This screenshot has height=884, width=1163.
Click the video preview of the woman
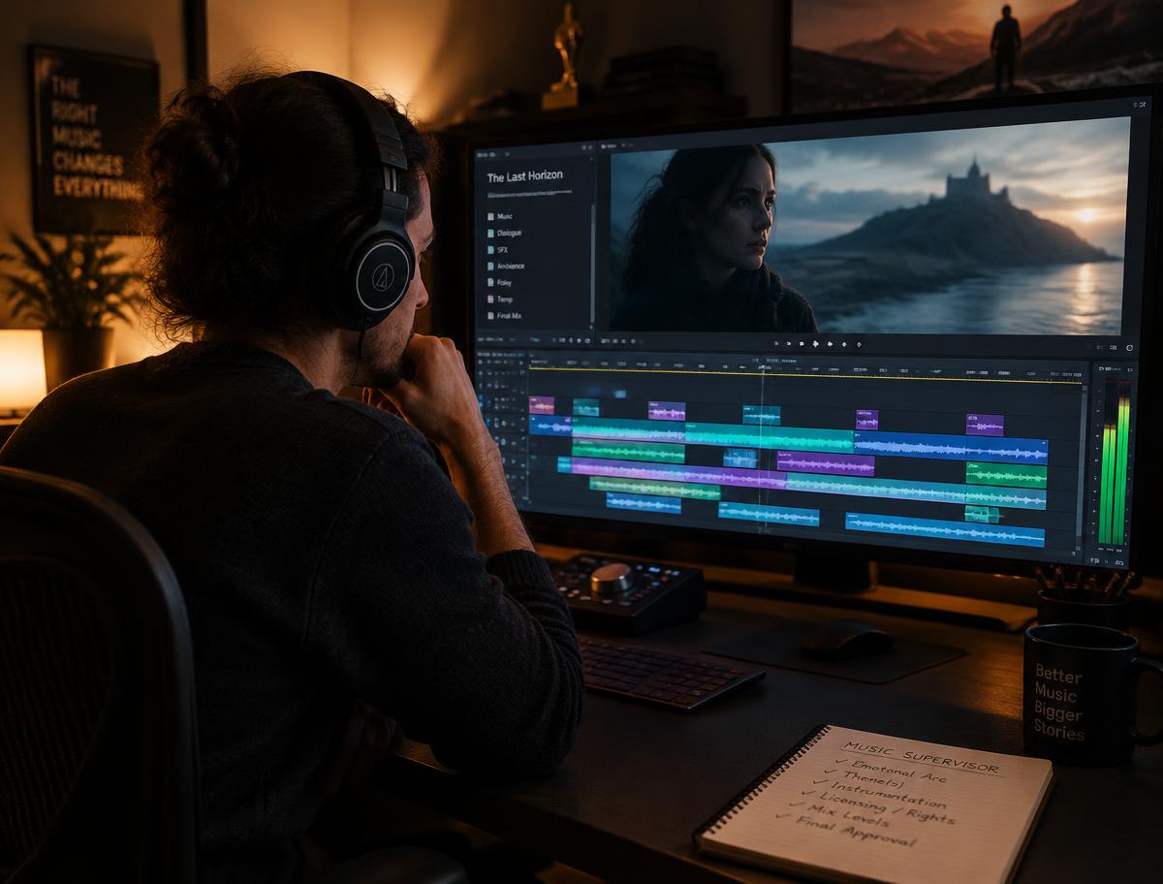tap(869, 228)
